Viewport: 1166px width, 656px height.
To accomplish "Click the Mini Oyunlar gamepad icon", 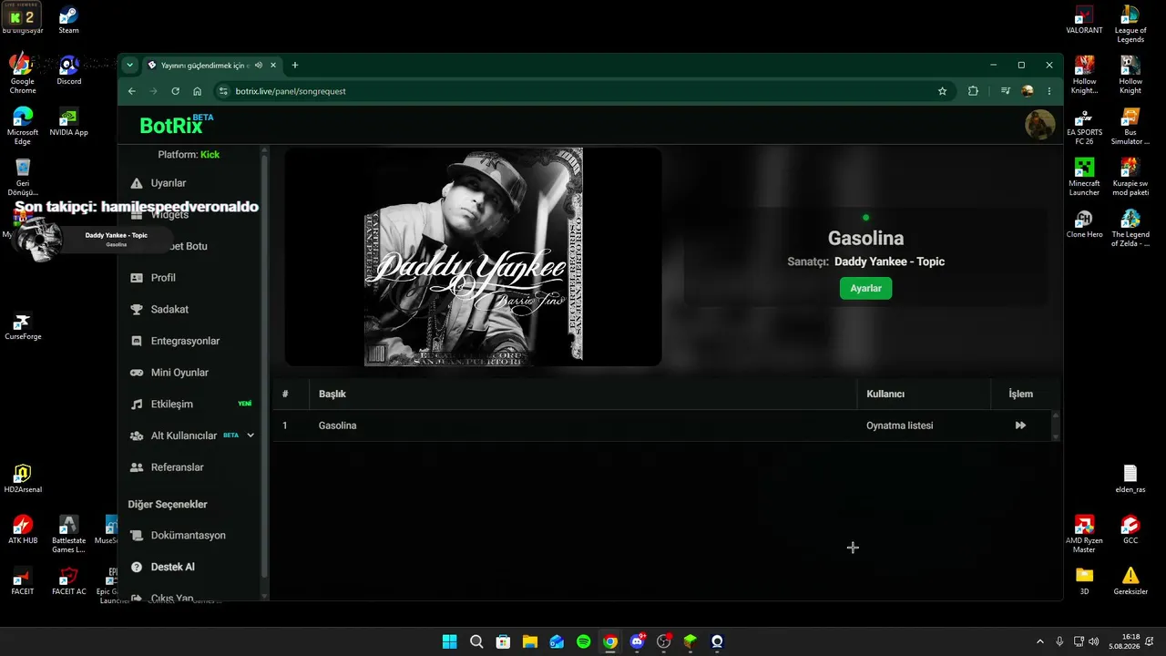I will pos(137,373).
